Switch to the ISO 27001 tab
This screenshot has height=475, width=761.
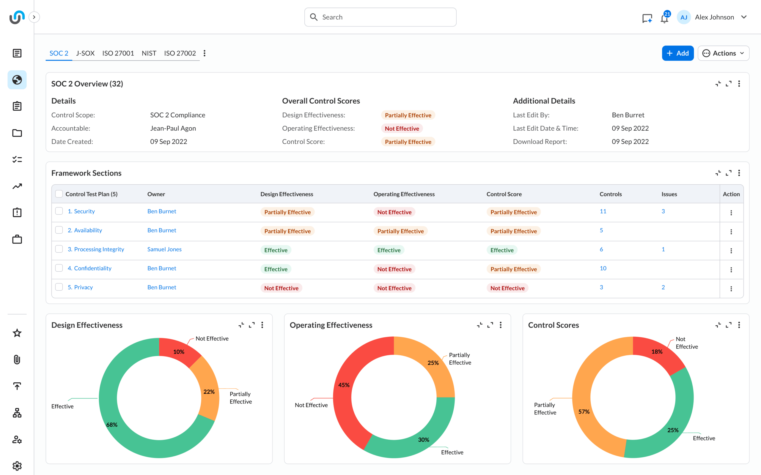118,53
